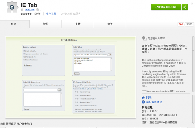
Task: Switch to the 评价 tab
Action: pos(46,24)
